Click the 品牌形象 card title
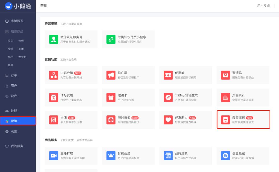Viewport: 279px width, 172px height. tap(181, 153)
